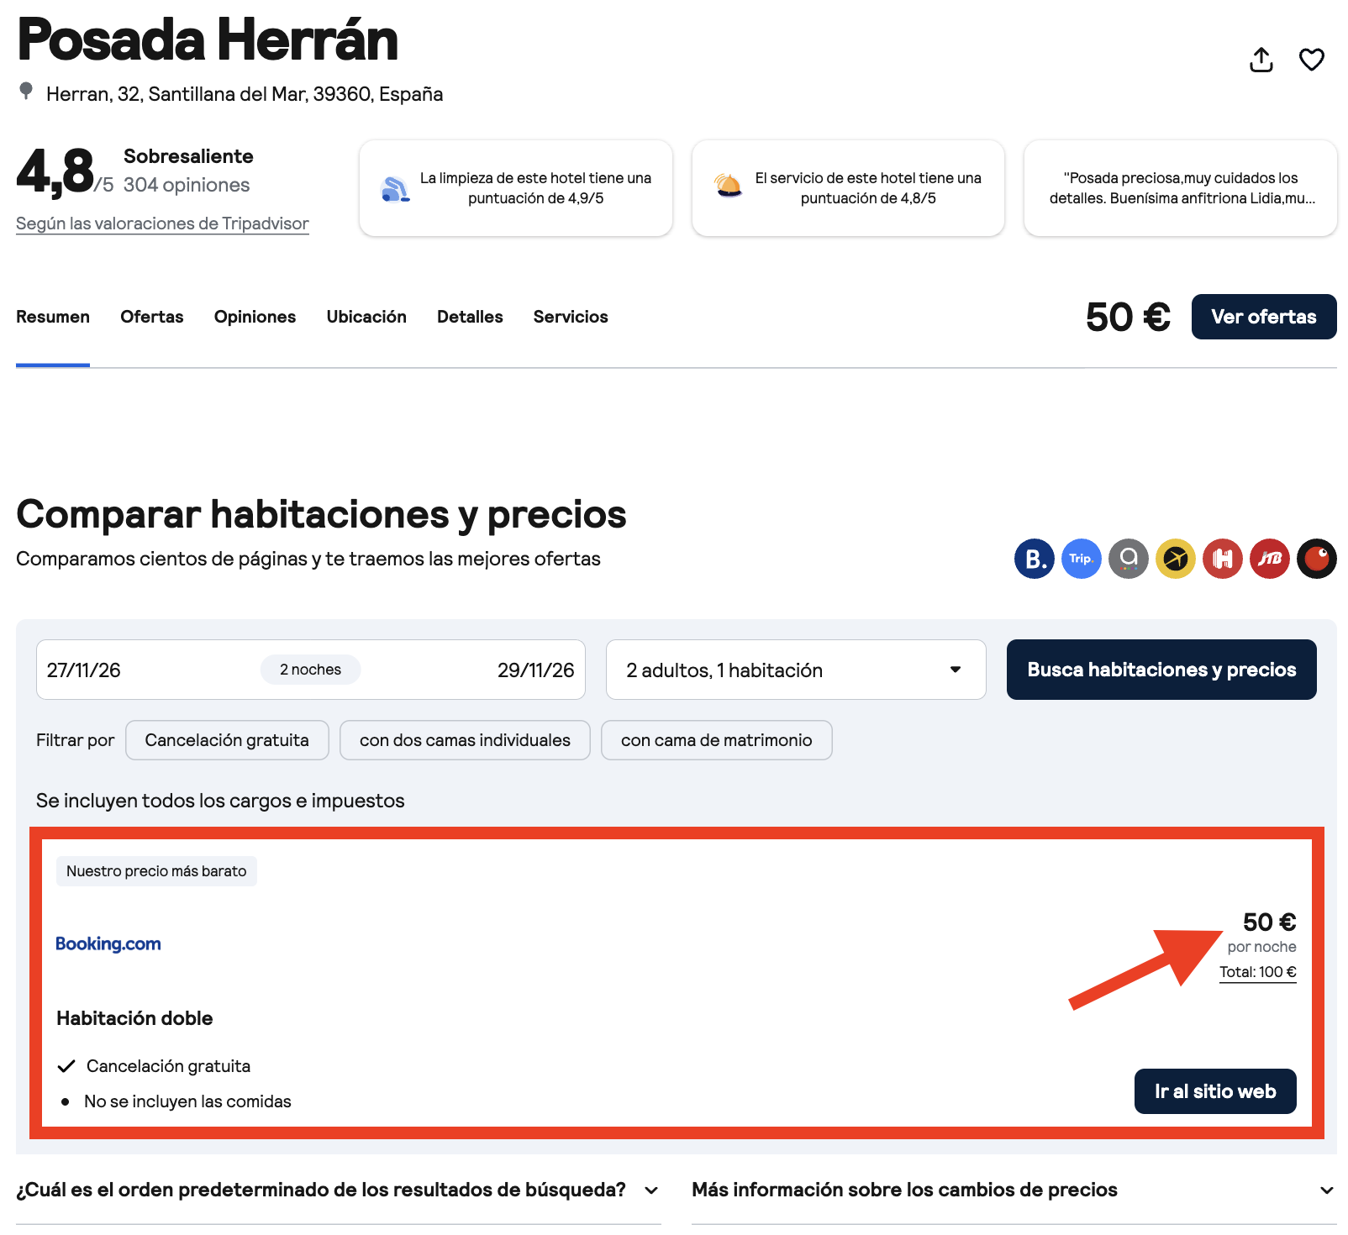
Task: Open Según las valoraciones de Tripadvisor link
Action: pos(162,223)
